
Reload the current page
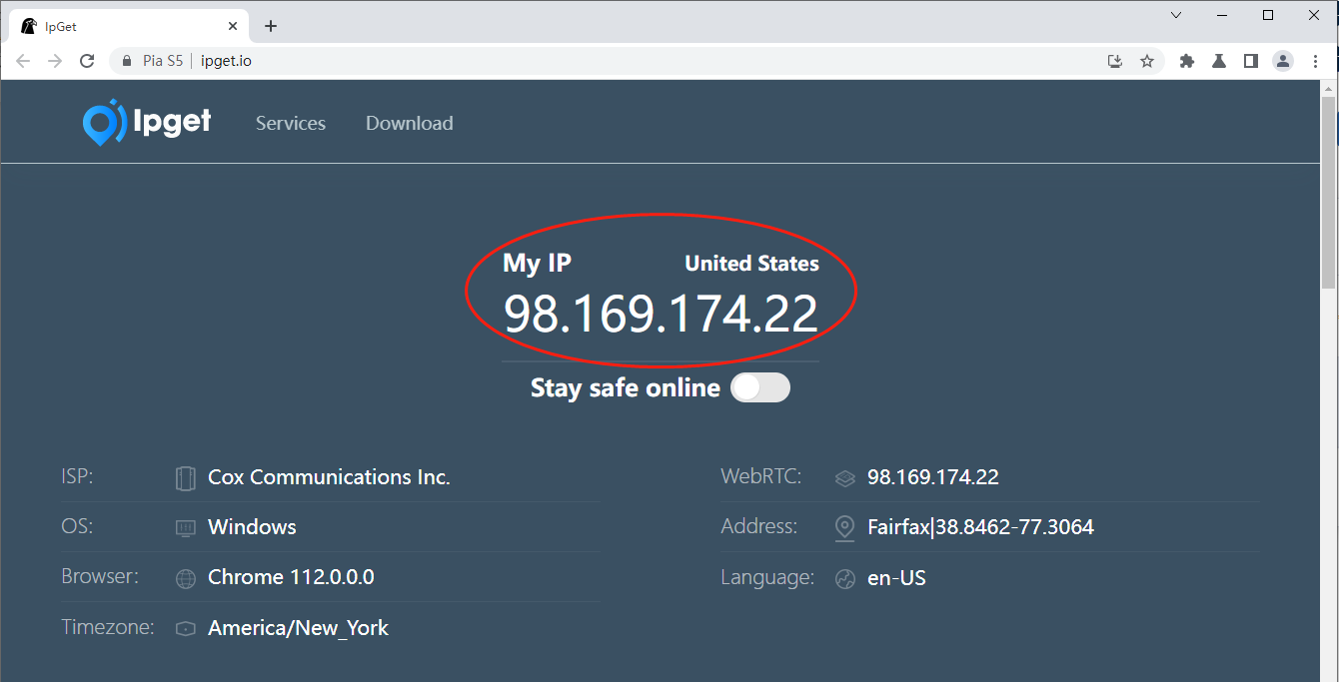pos(87,61)
